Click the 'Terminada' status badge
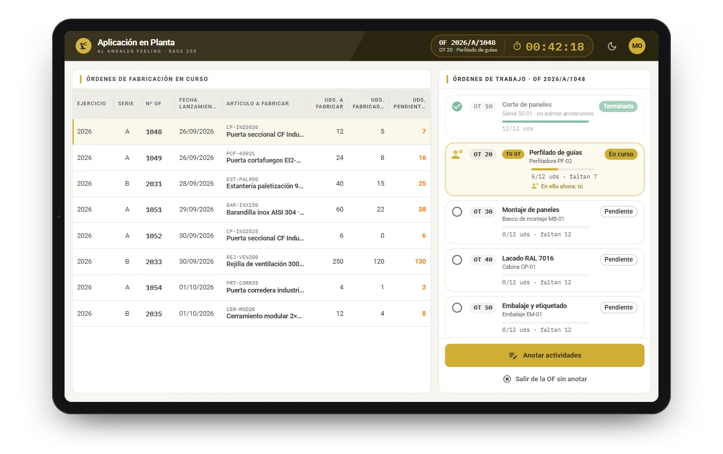Viewport: 723px width, 454px height. coord(618,106)
